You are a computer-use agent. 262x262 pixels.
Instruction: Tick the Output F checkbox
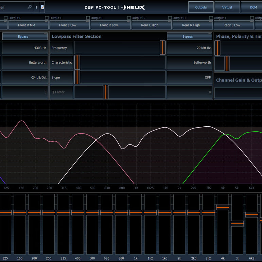coord(88,18)
